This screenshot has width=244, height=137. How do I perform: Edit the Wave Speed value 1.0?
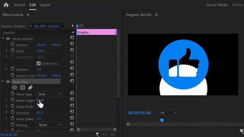[39, 119]
